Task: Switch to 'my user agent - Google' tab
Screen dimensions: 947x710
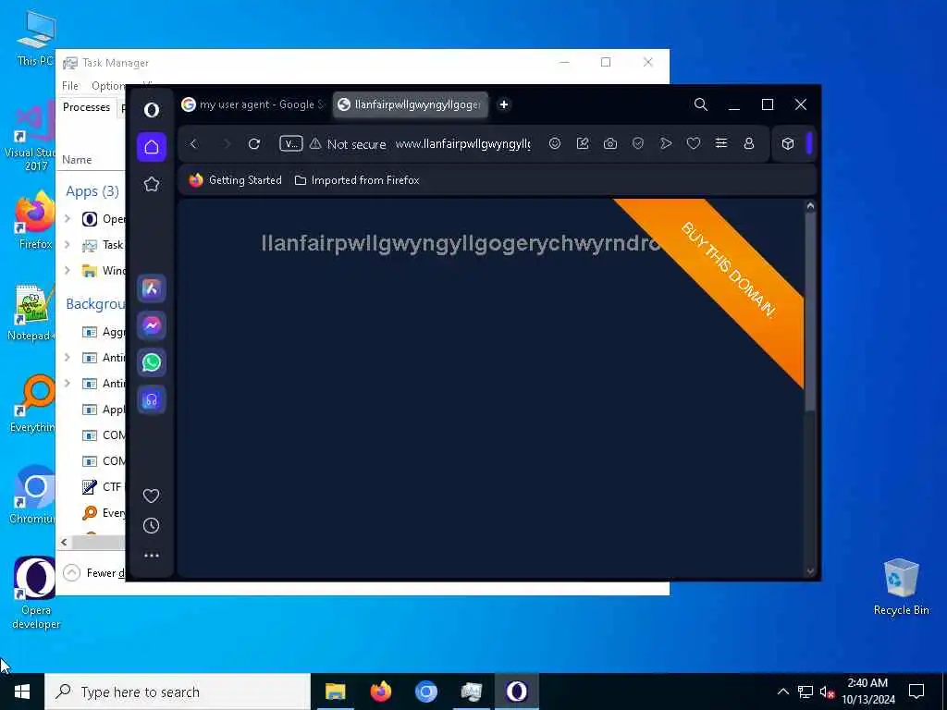Action: [253, 104]
